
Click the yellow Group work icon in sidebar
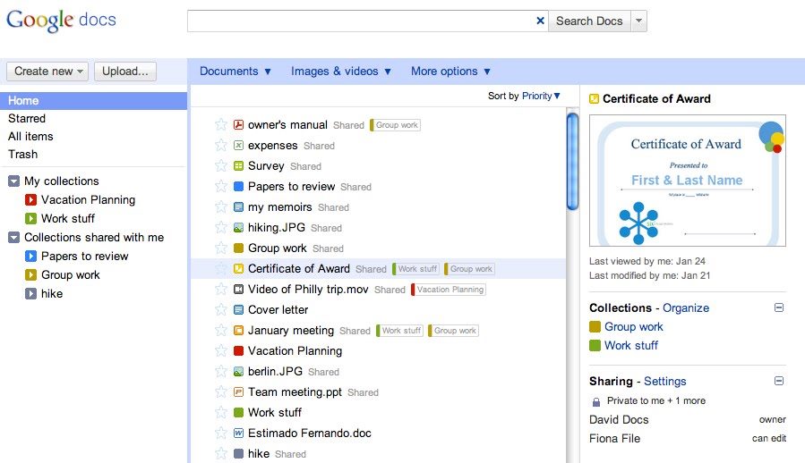point(30,274)
